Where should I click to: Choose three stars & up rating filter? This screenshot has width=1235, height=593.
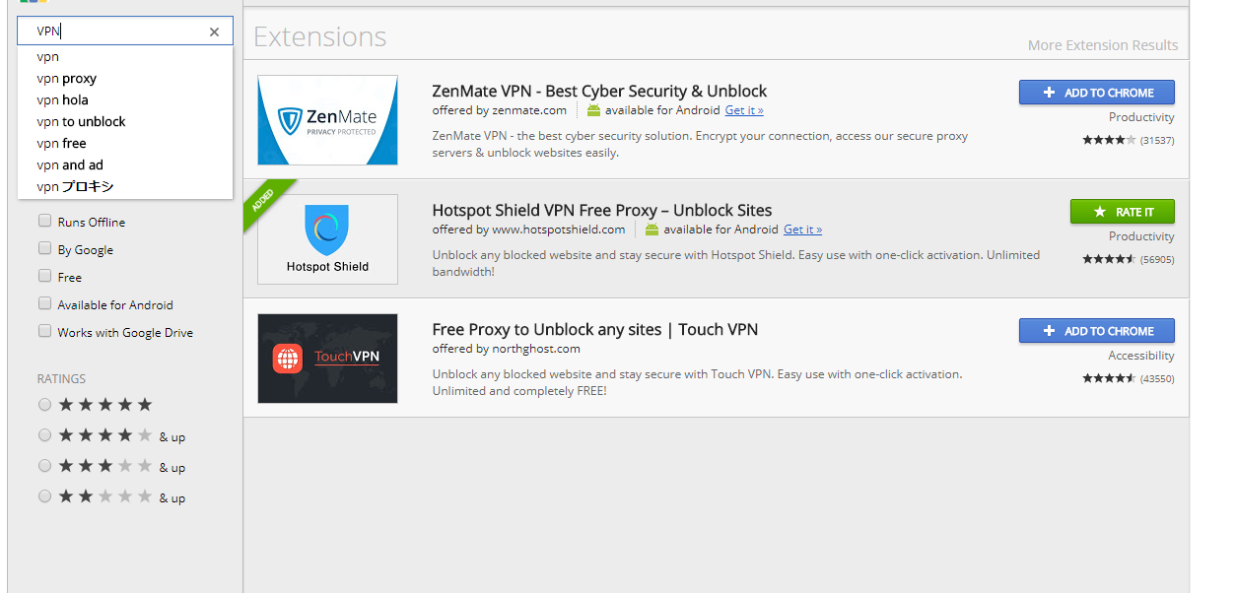pos(44,466)
